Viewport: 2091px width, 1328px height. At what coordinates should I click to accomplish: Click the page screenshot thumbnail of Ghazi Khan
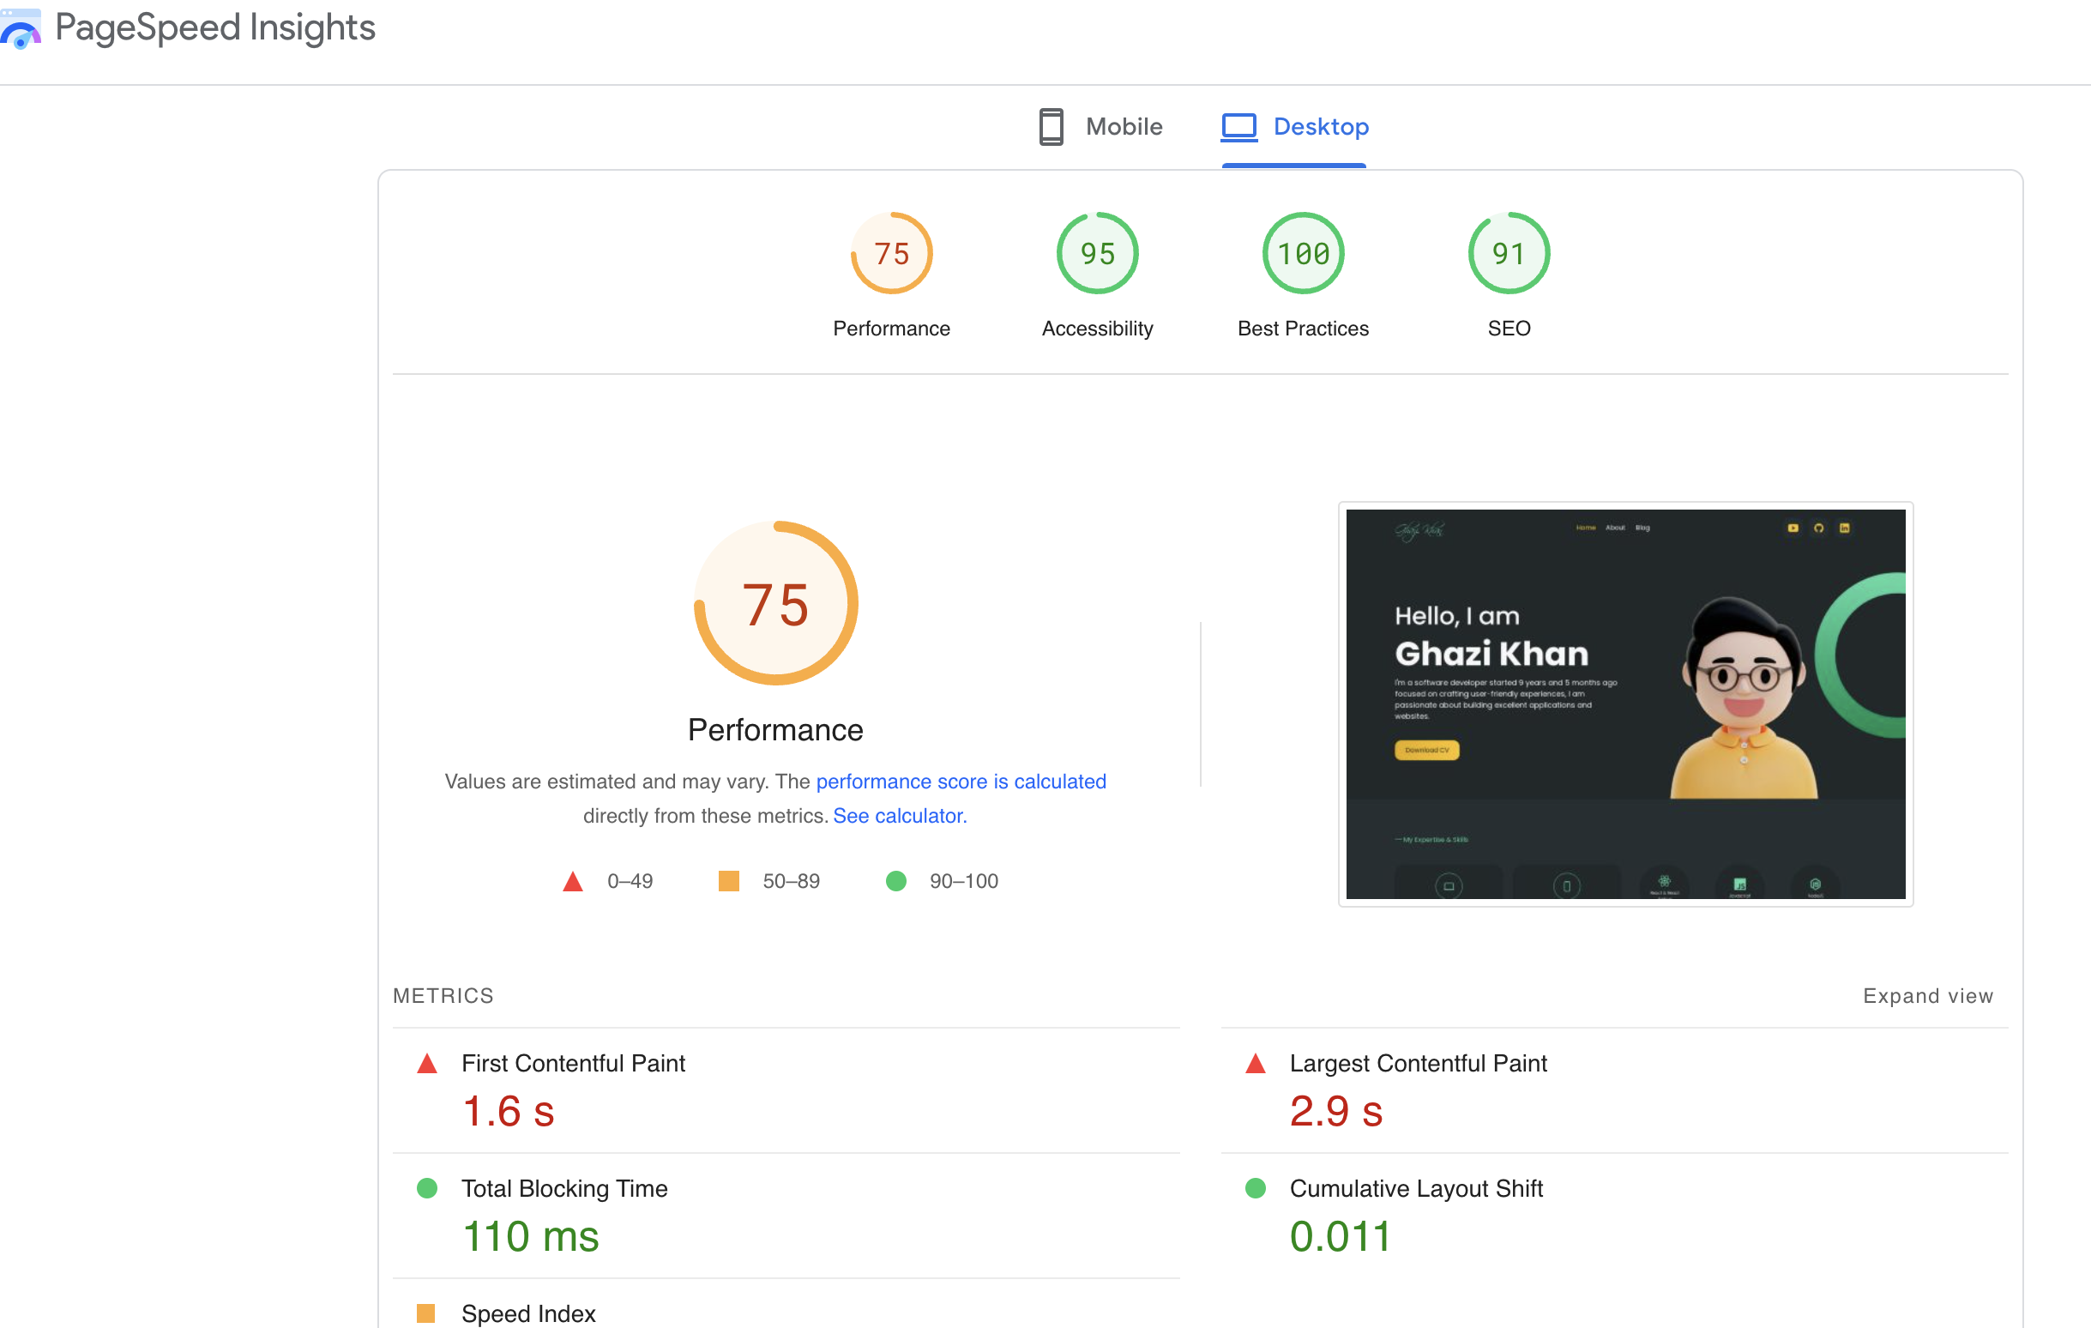(1624, 703)
